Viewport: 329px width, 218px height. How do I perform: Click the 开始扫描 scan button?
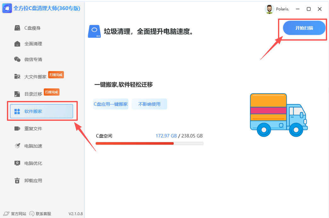(303, 28)
